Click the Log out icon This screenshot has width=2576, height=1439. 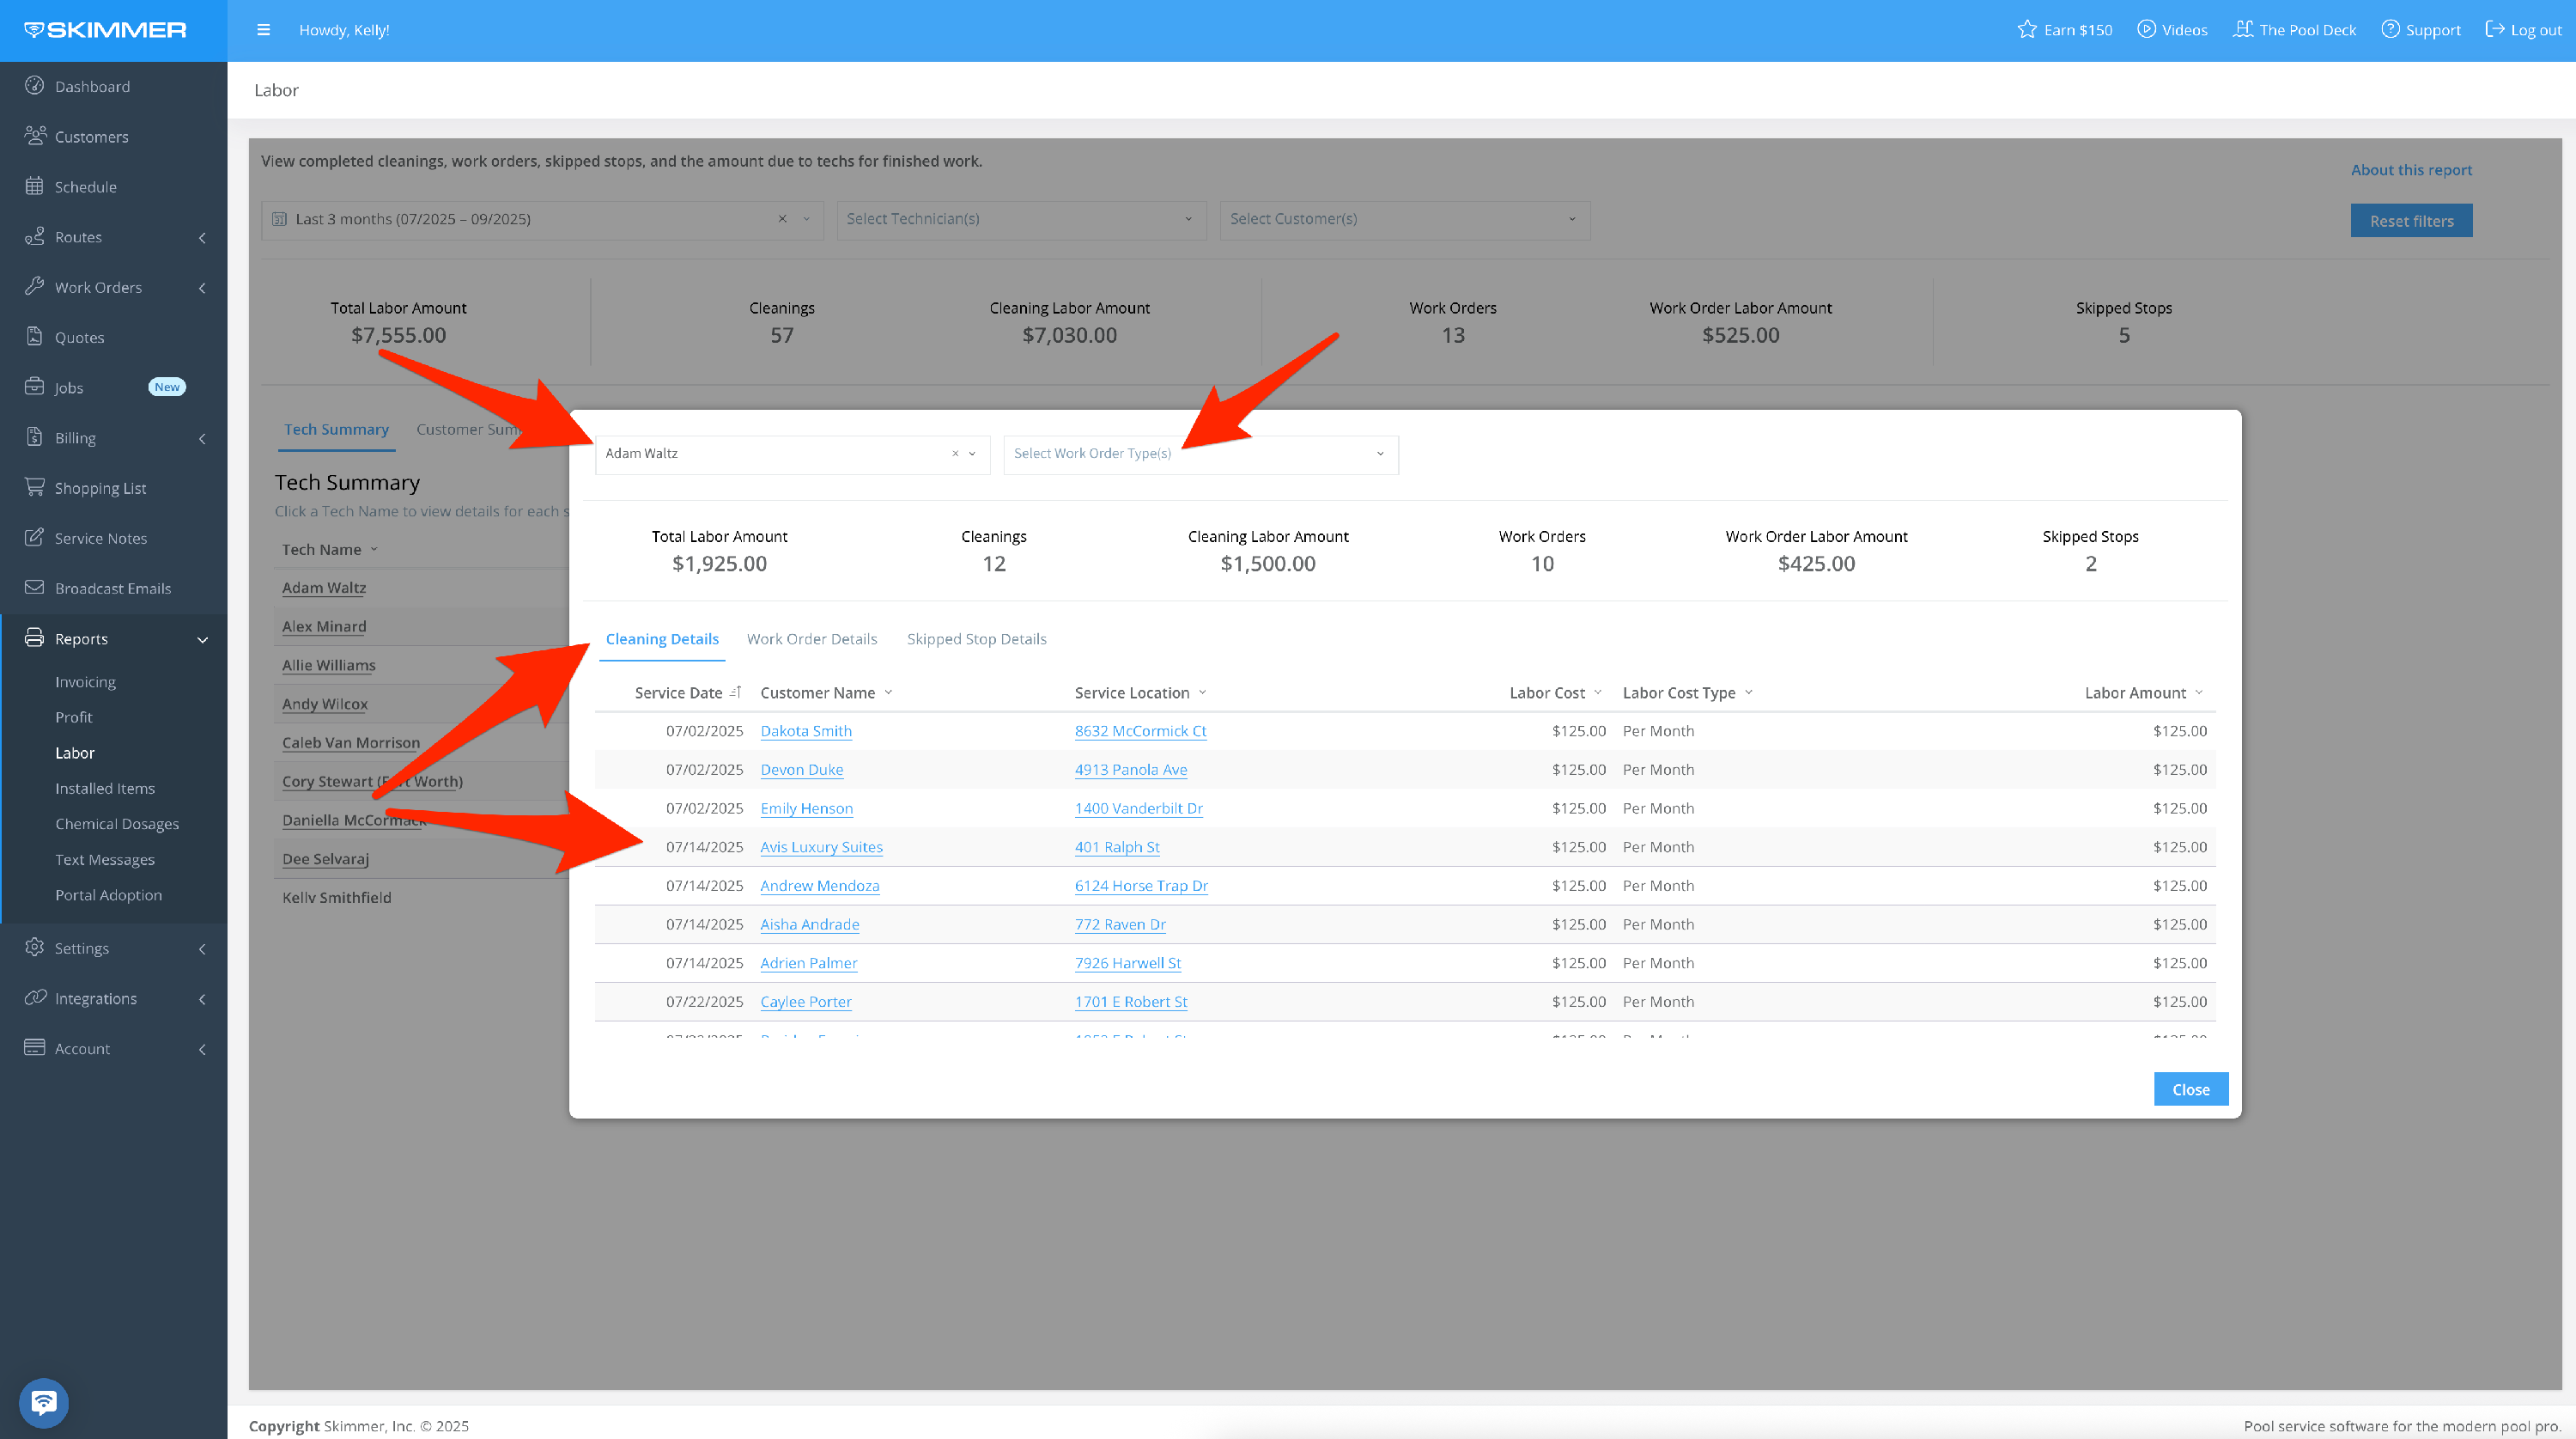point(2495,30)
